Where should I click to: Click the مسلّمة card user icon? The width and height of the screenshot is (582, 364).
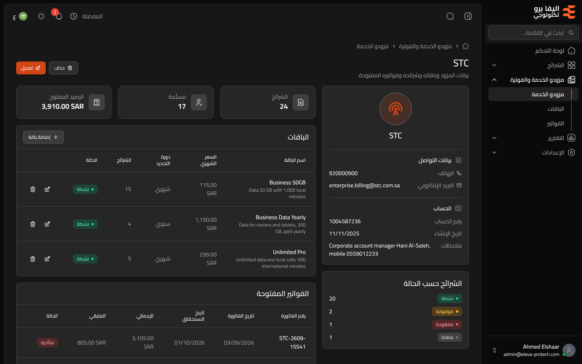coord(199,102)
